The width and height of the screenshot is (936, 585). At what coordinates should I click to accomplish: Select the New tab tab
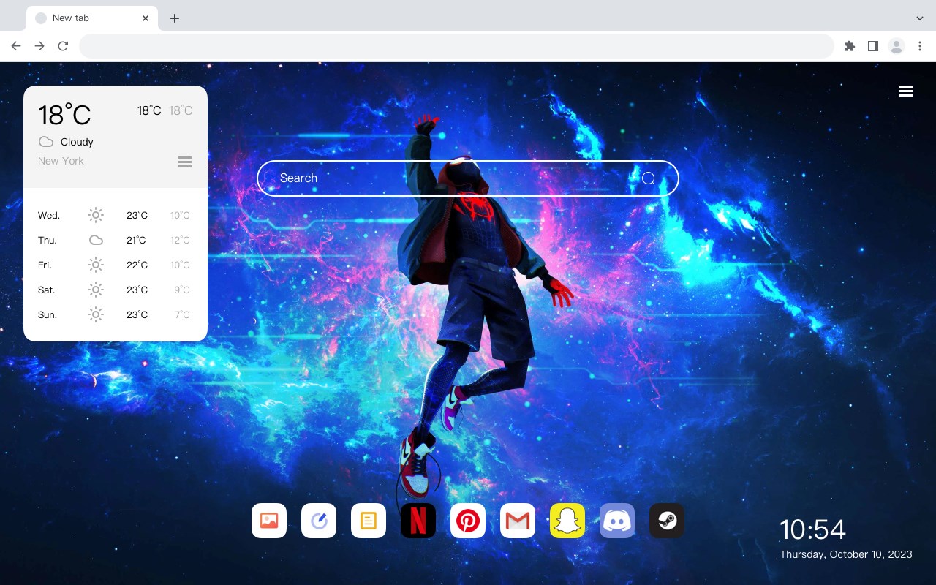(92, 18)
